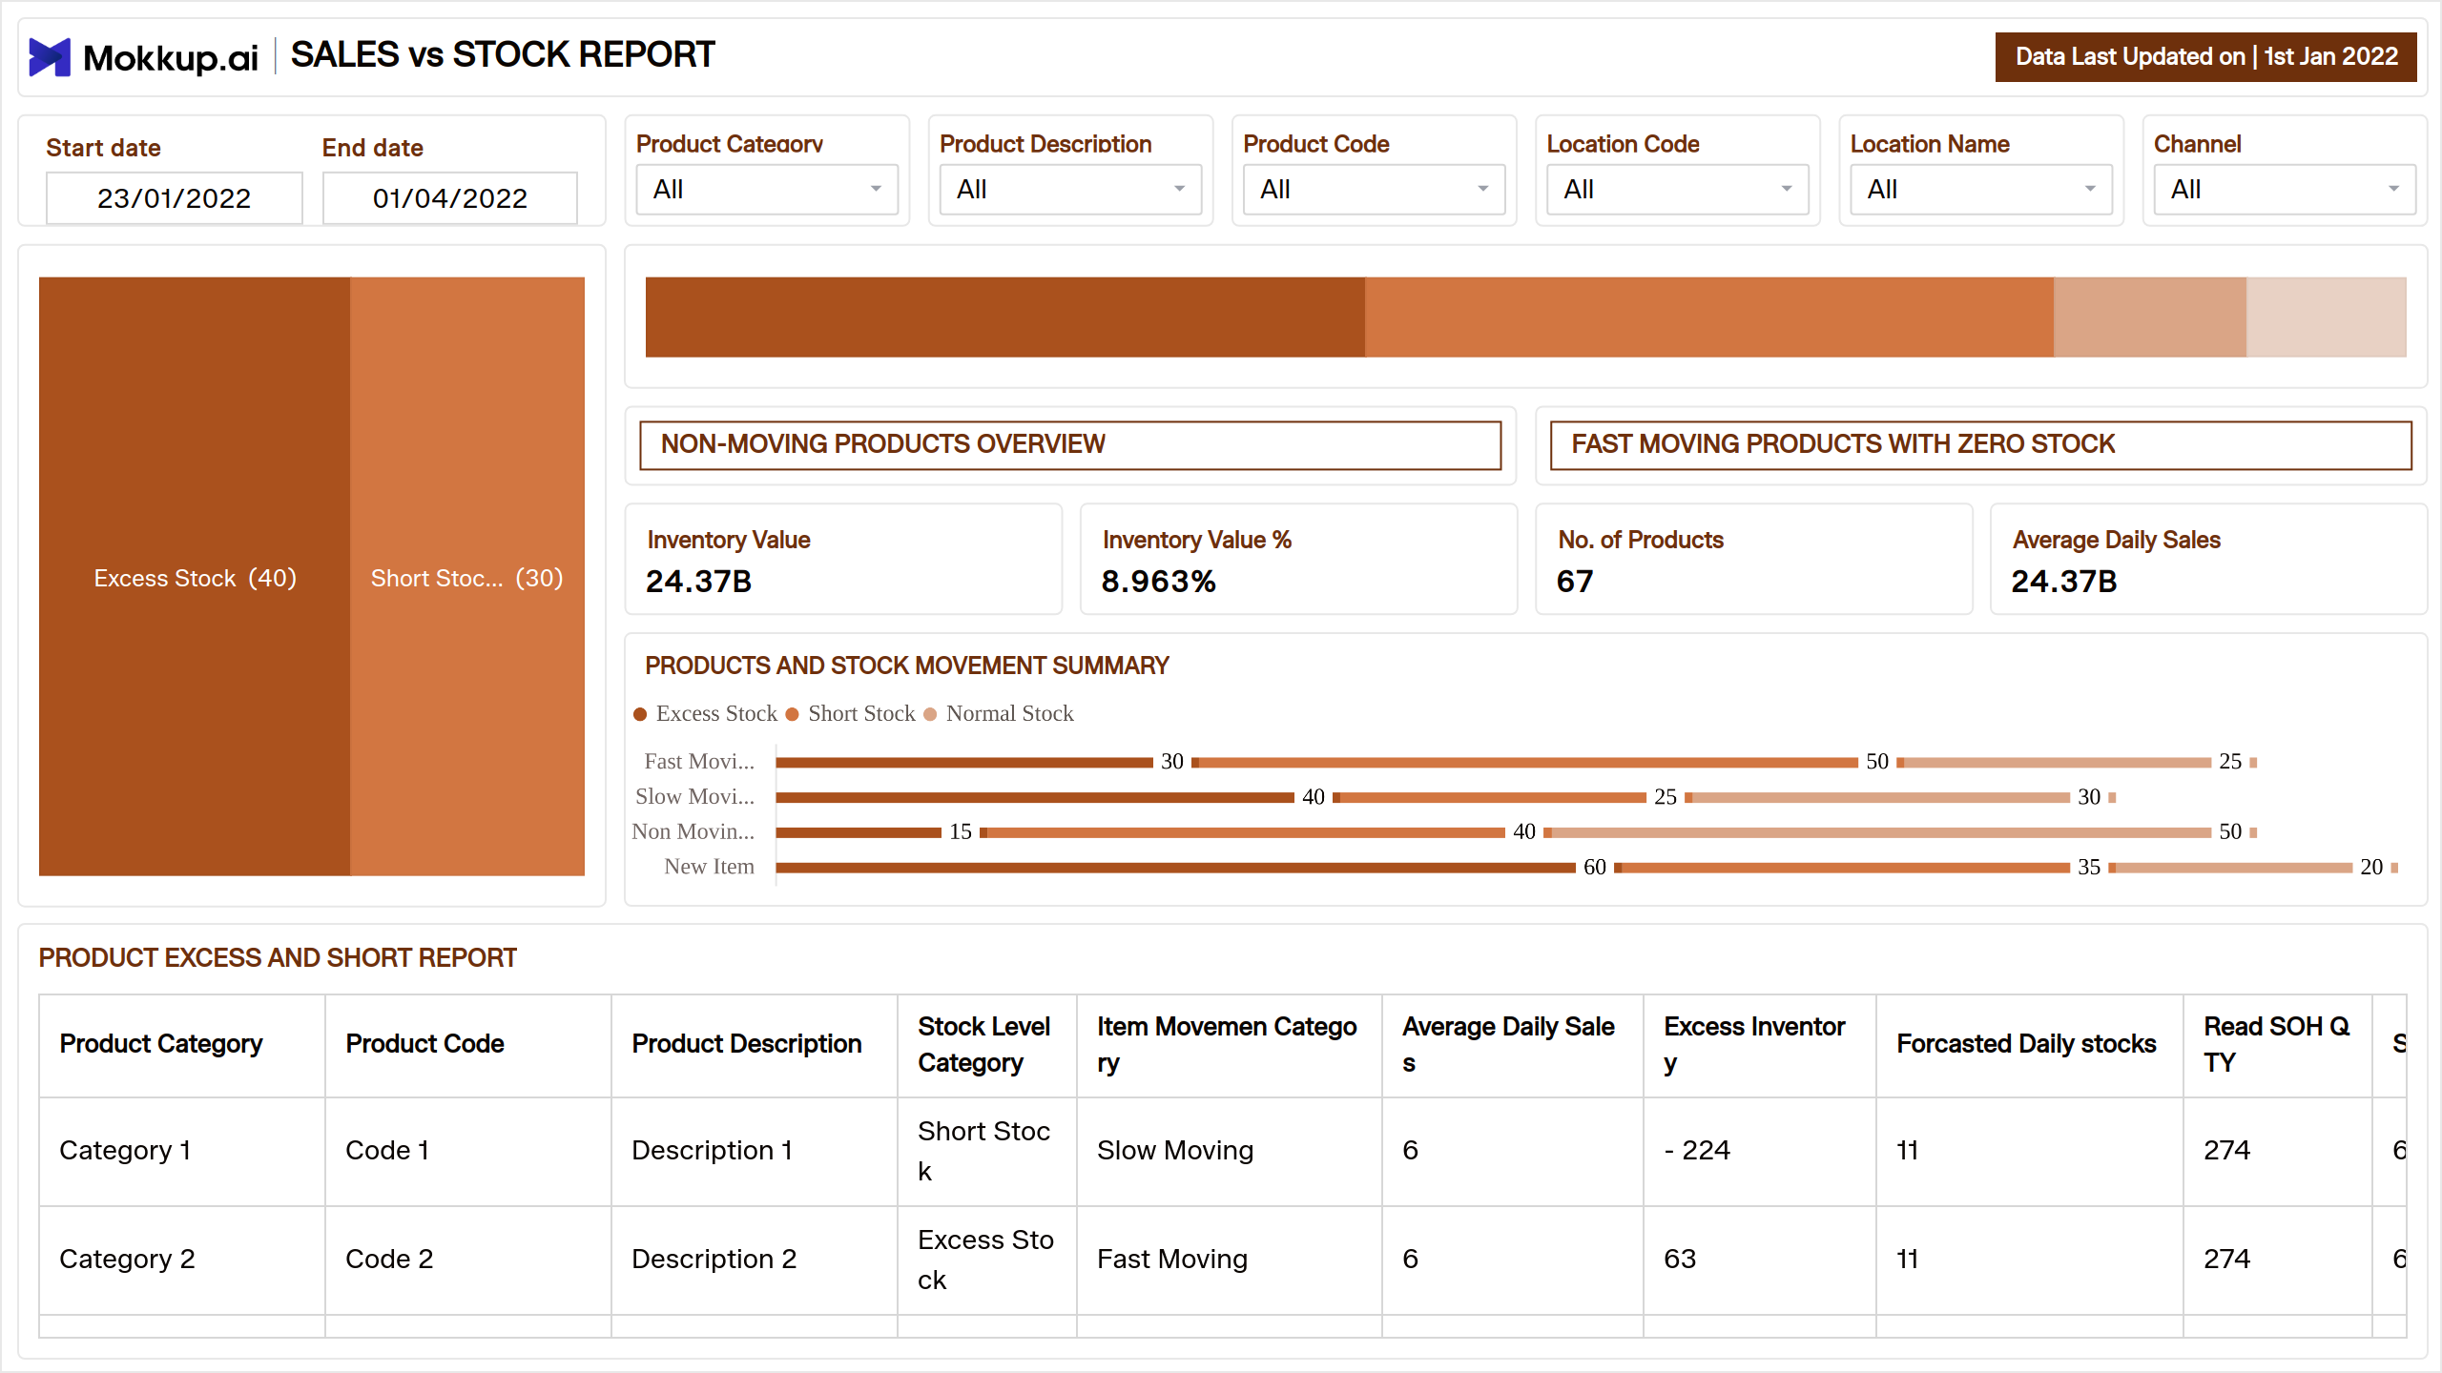Viewport: 2442px width, 1373px height.
Task: Click the No. of Products value 67
Action: [1575, 581]
